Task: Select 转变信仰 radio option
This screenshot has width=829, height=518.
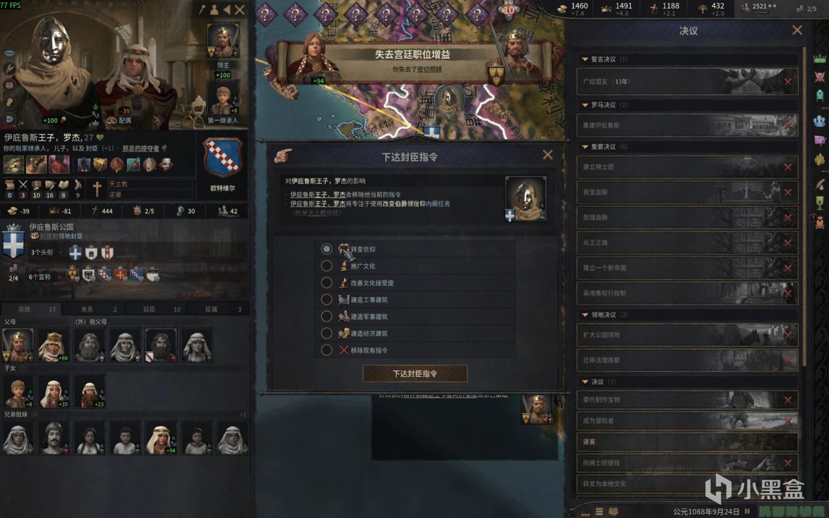Action: (327, 249)
